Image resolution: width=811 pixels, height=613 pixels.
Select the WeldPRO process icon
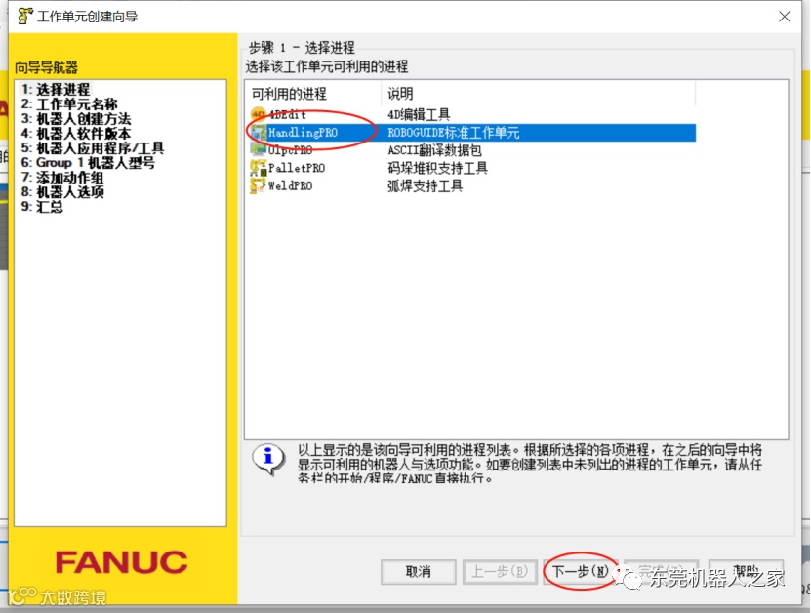pyautogui.click(x=258, y=185)
